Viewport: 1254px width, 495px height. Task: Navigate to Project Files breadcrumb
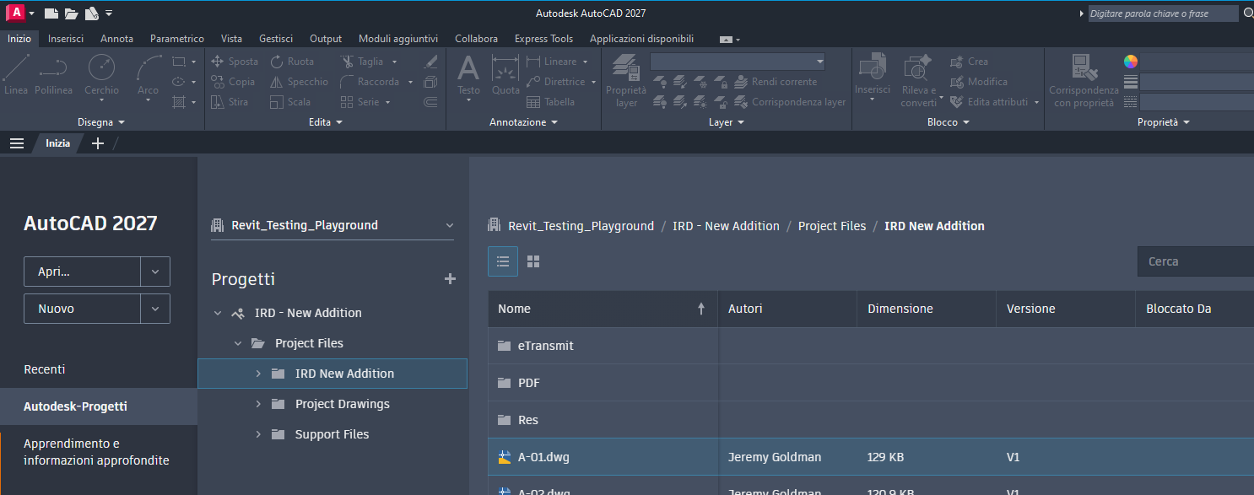pyautogui.click(x=832, y=226)
